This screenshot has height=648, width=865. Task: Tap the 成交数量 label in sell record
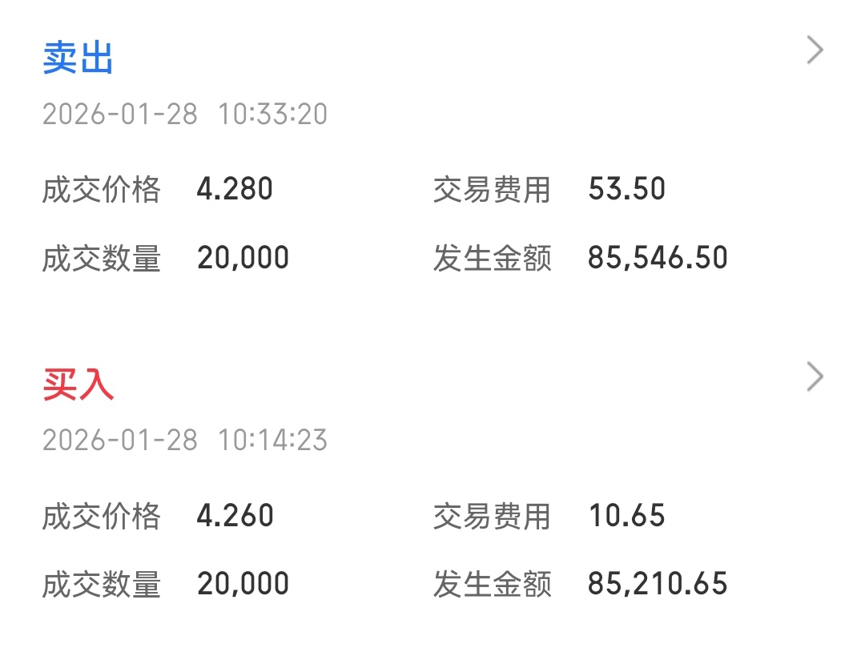pos(102,259)
